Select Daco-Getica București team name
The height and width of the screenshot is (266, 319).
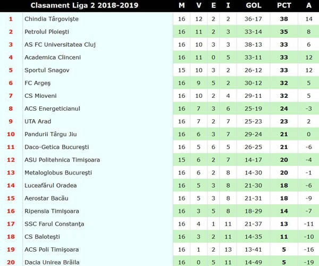tap(56, 147)
